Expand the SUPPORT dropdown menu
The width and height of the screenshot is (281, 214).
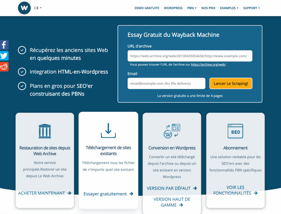251,8
